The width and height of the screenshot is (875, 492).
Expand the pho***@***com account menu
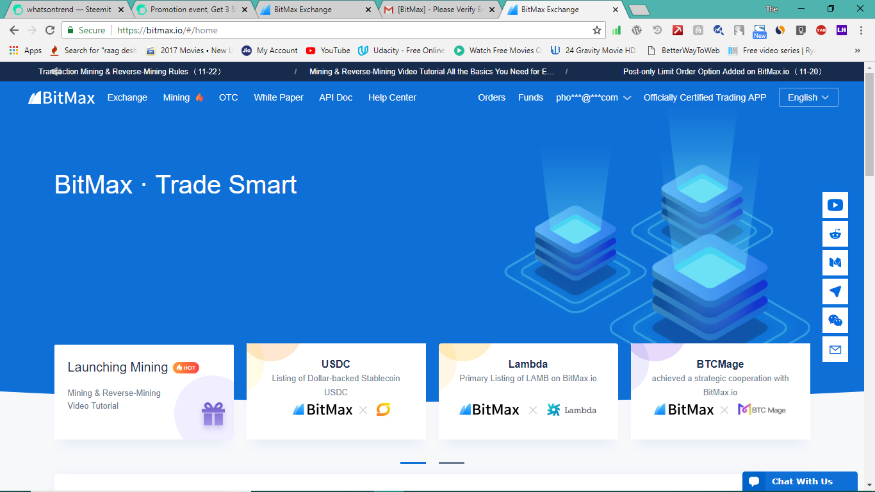coord(594,97)
